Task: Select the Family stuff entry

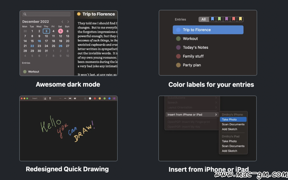Action: (x=193, y=56)
